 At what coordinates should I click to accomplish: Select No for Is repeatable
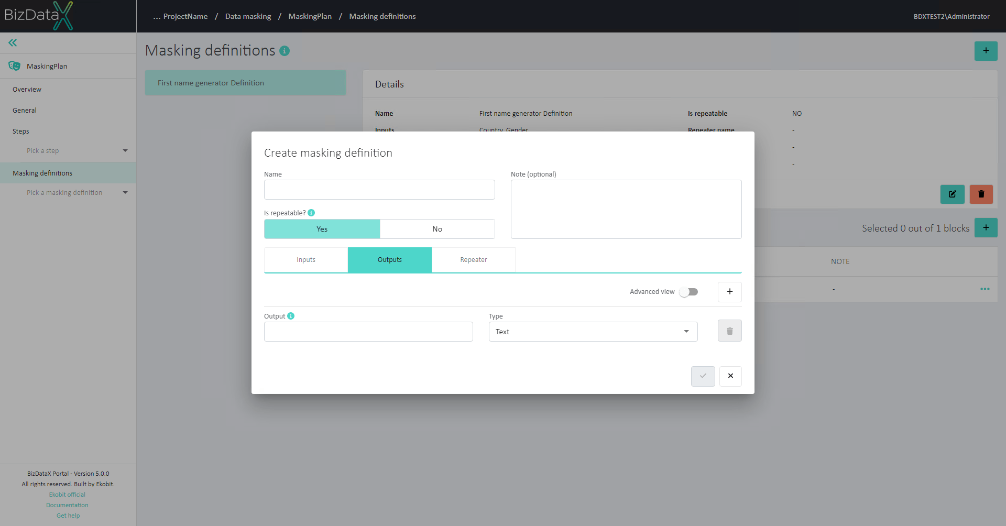click(437, 229)
